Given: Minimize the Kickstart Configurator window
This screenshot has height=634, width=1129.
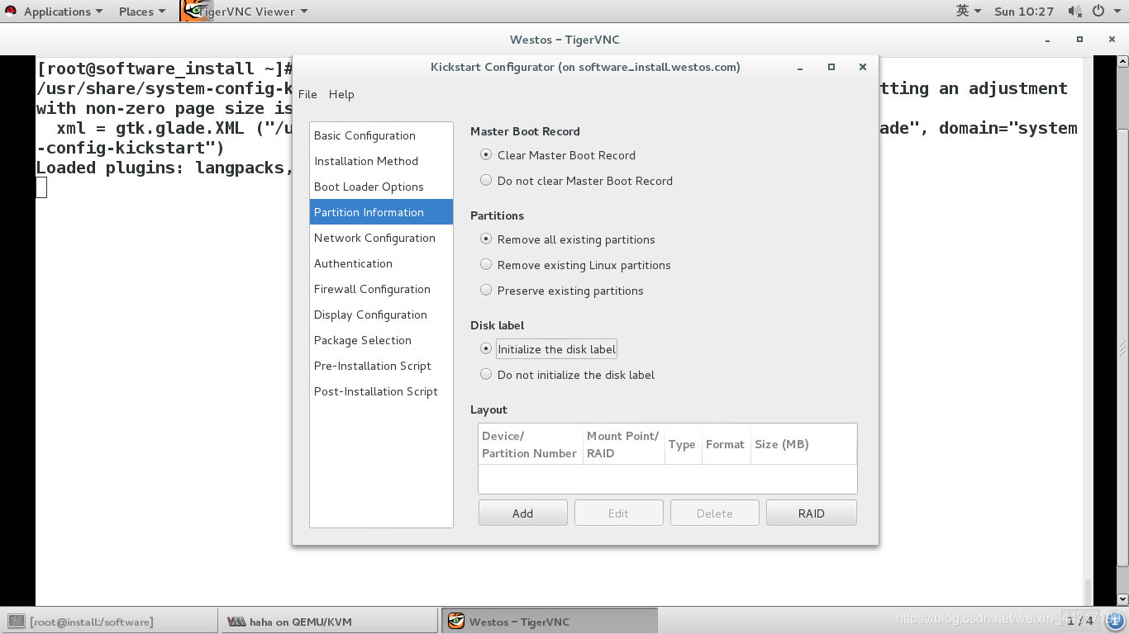Looking at the screenshot, I should pos(800,68).
